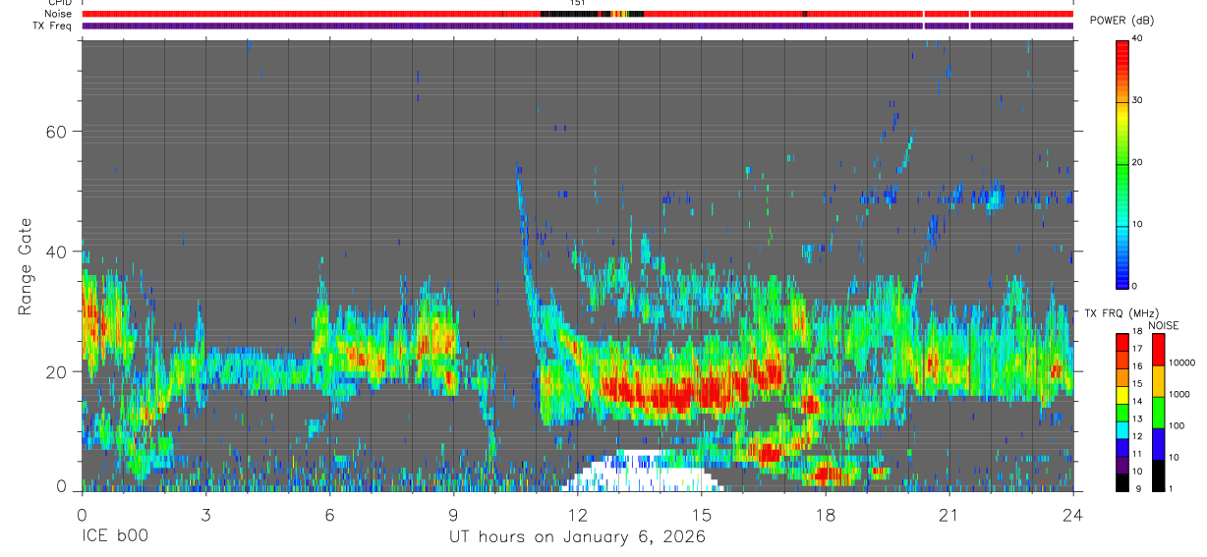1207x557 pixels.
Task: Click the 'Noise' row label at top left
Action: tap(59, 15)
